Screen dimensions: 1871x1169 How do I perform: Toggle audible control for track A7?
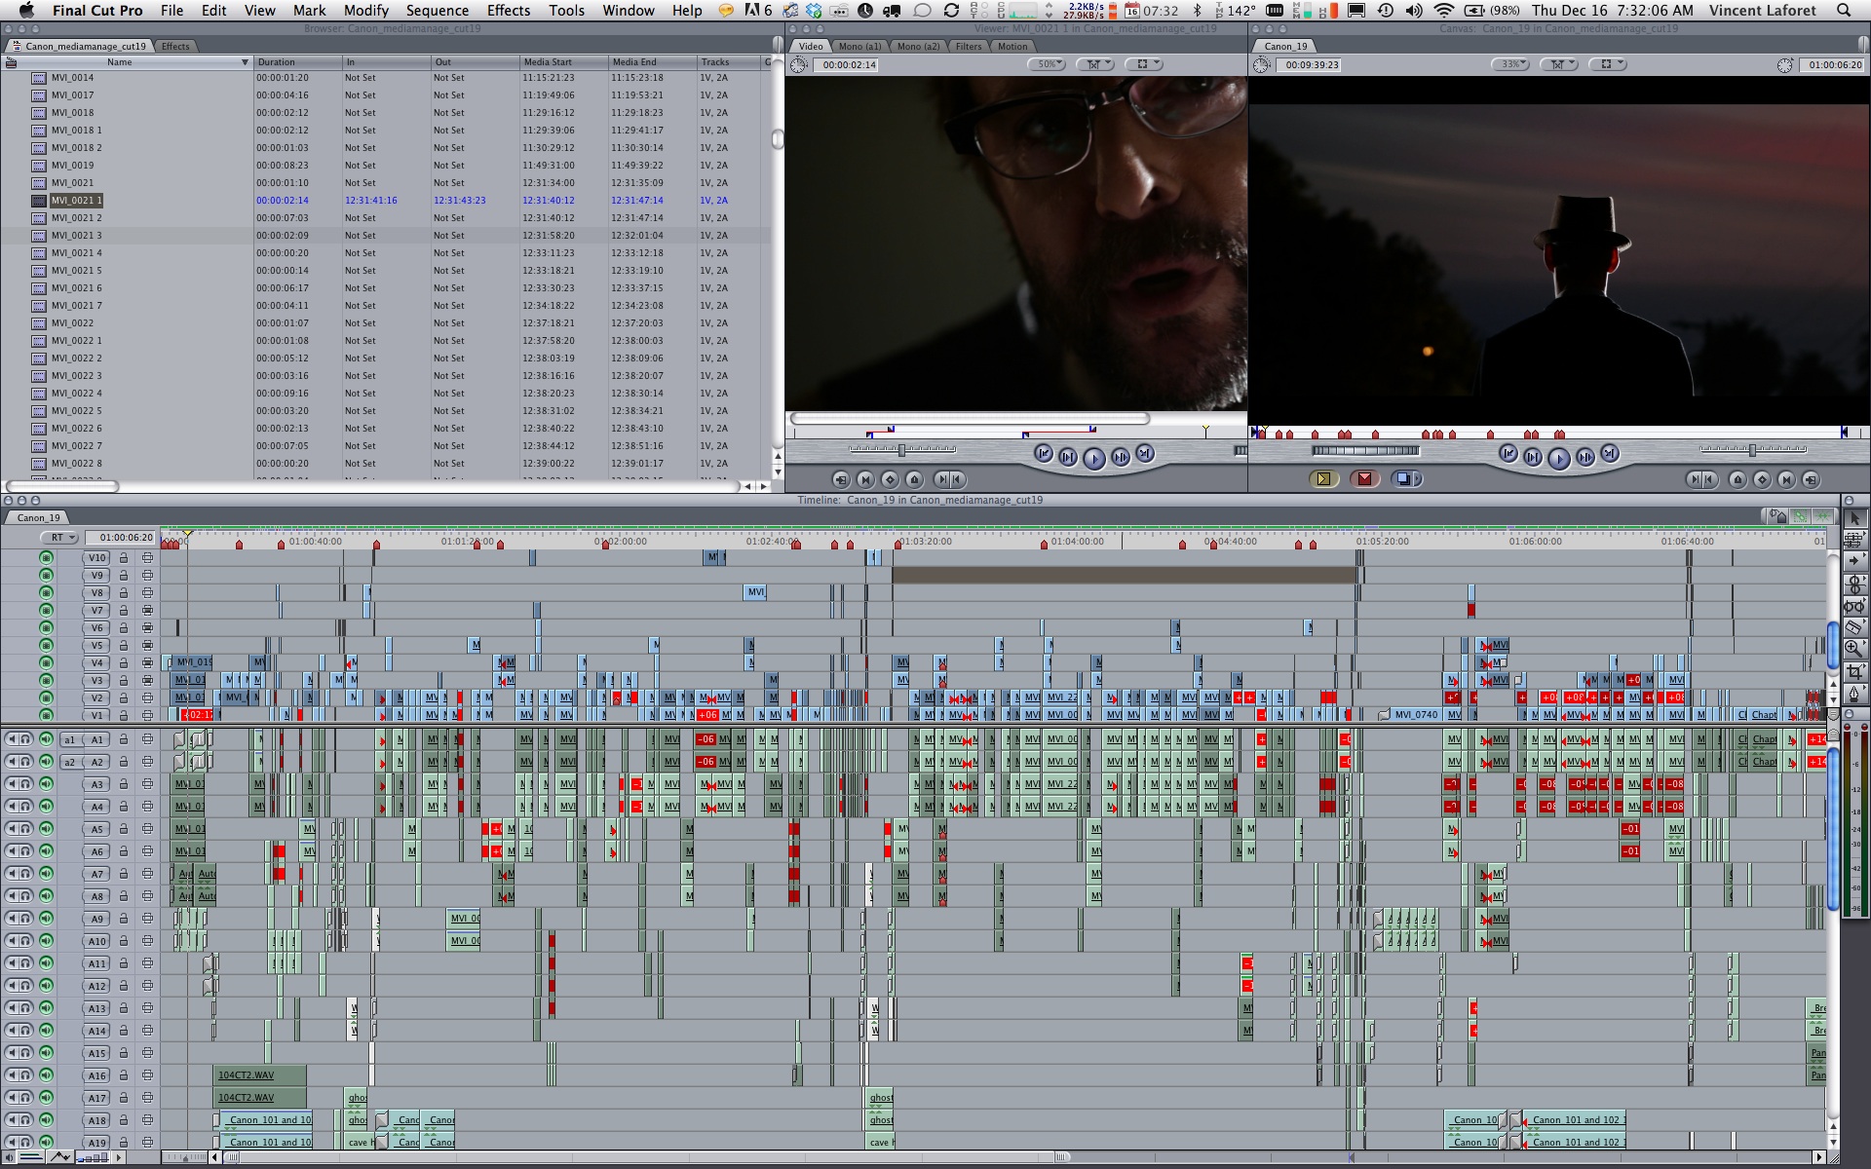click(x=46, y=874)
